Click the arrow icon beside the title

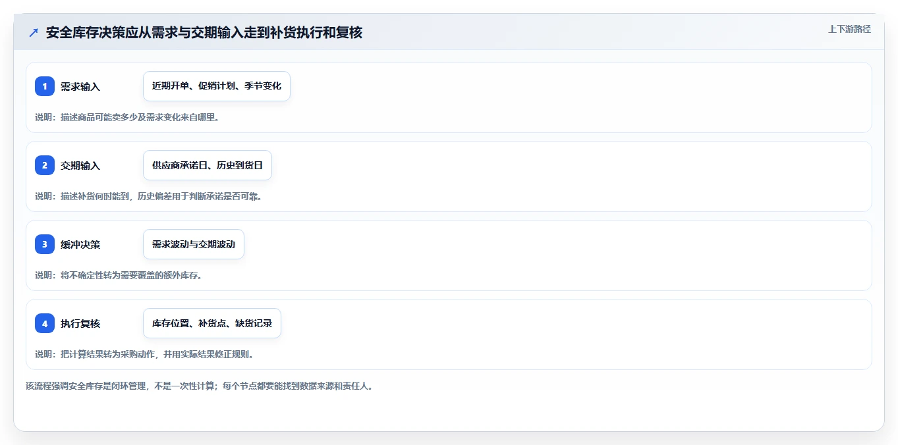(x=34, y=32)
